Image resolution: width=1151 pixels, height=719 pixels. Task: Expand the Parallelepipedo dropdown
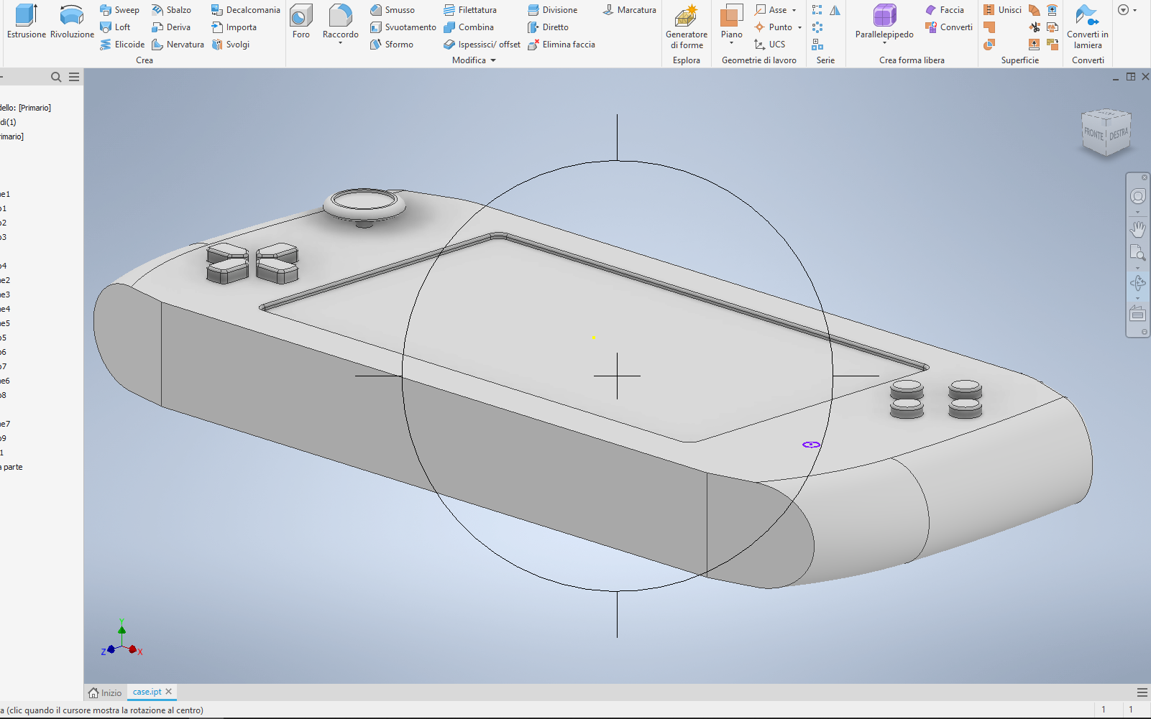pos(884,43)
